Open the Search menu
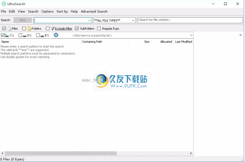Viewport: 245px width, 162px height. point(33,11)
